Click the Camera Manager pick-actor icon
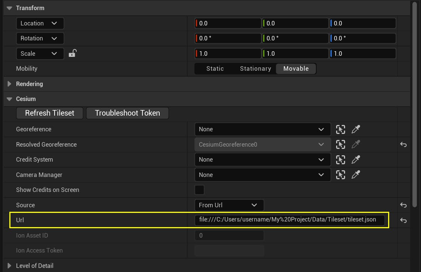 click(x=341, y=175)
